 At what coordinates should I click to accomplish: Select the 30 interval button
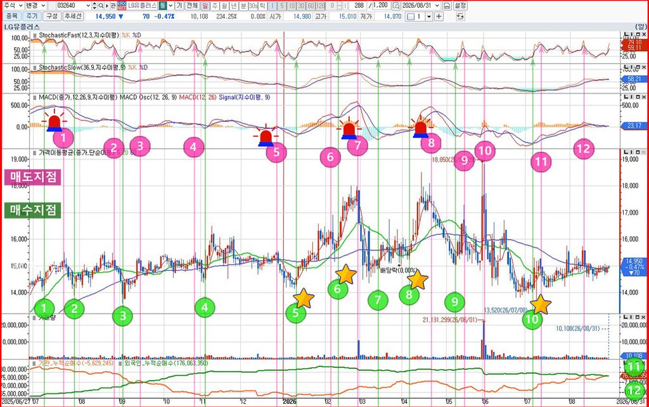click(x=301, y=6)
